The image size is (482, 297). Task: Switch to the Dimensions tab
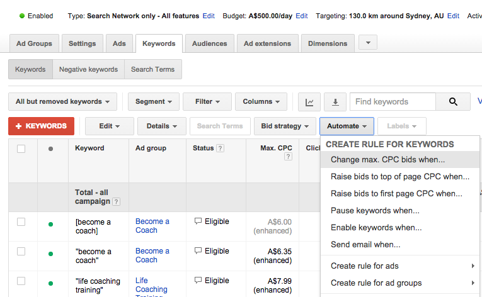point(328,43)
